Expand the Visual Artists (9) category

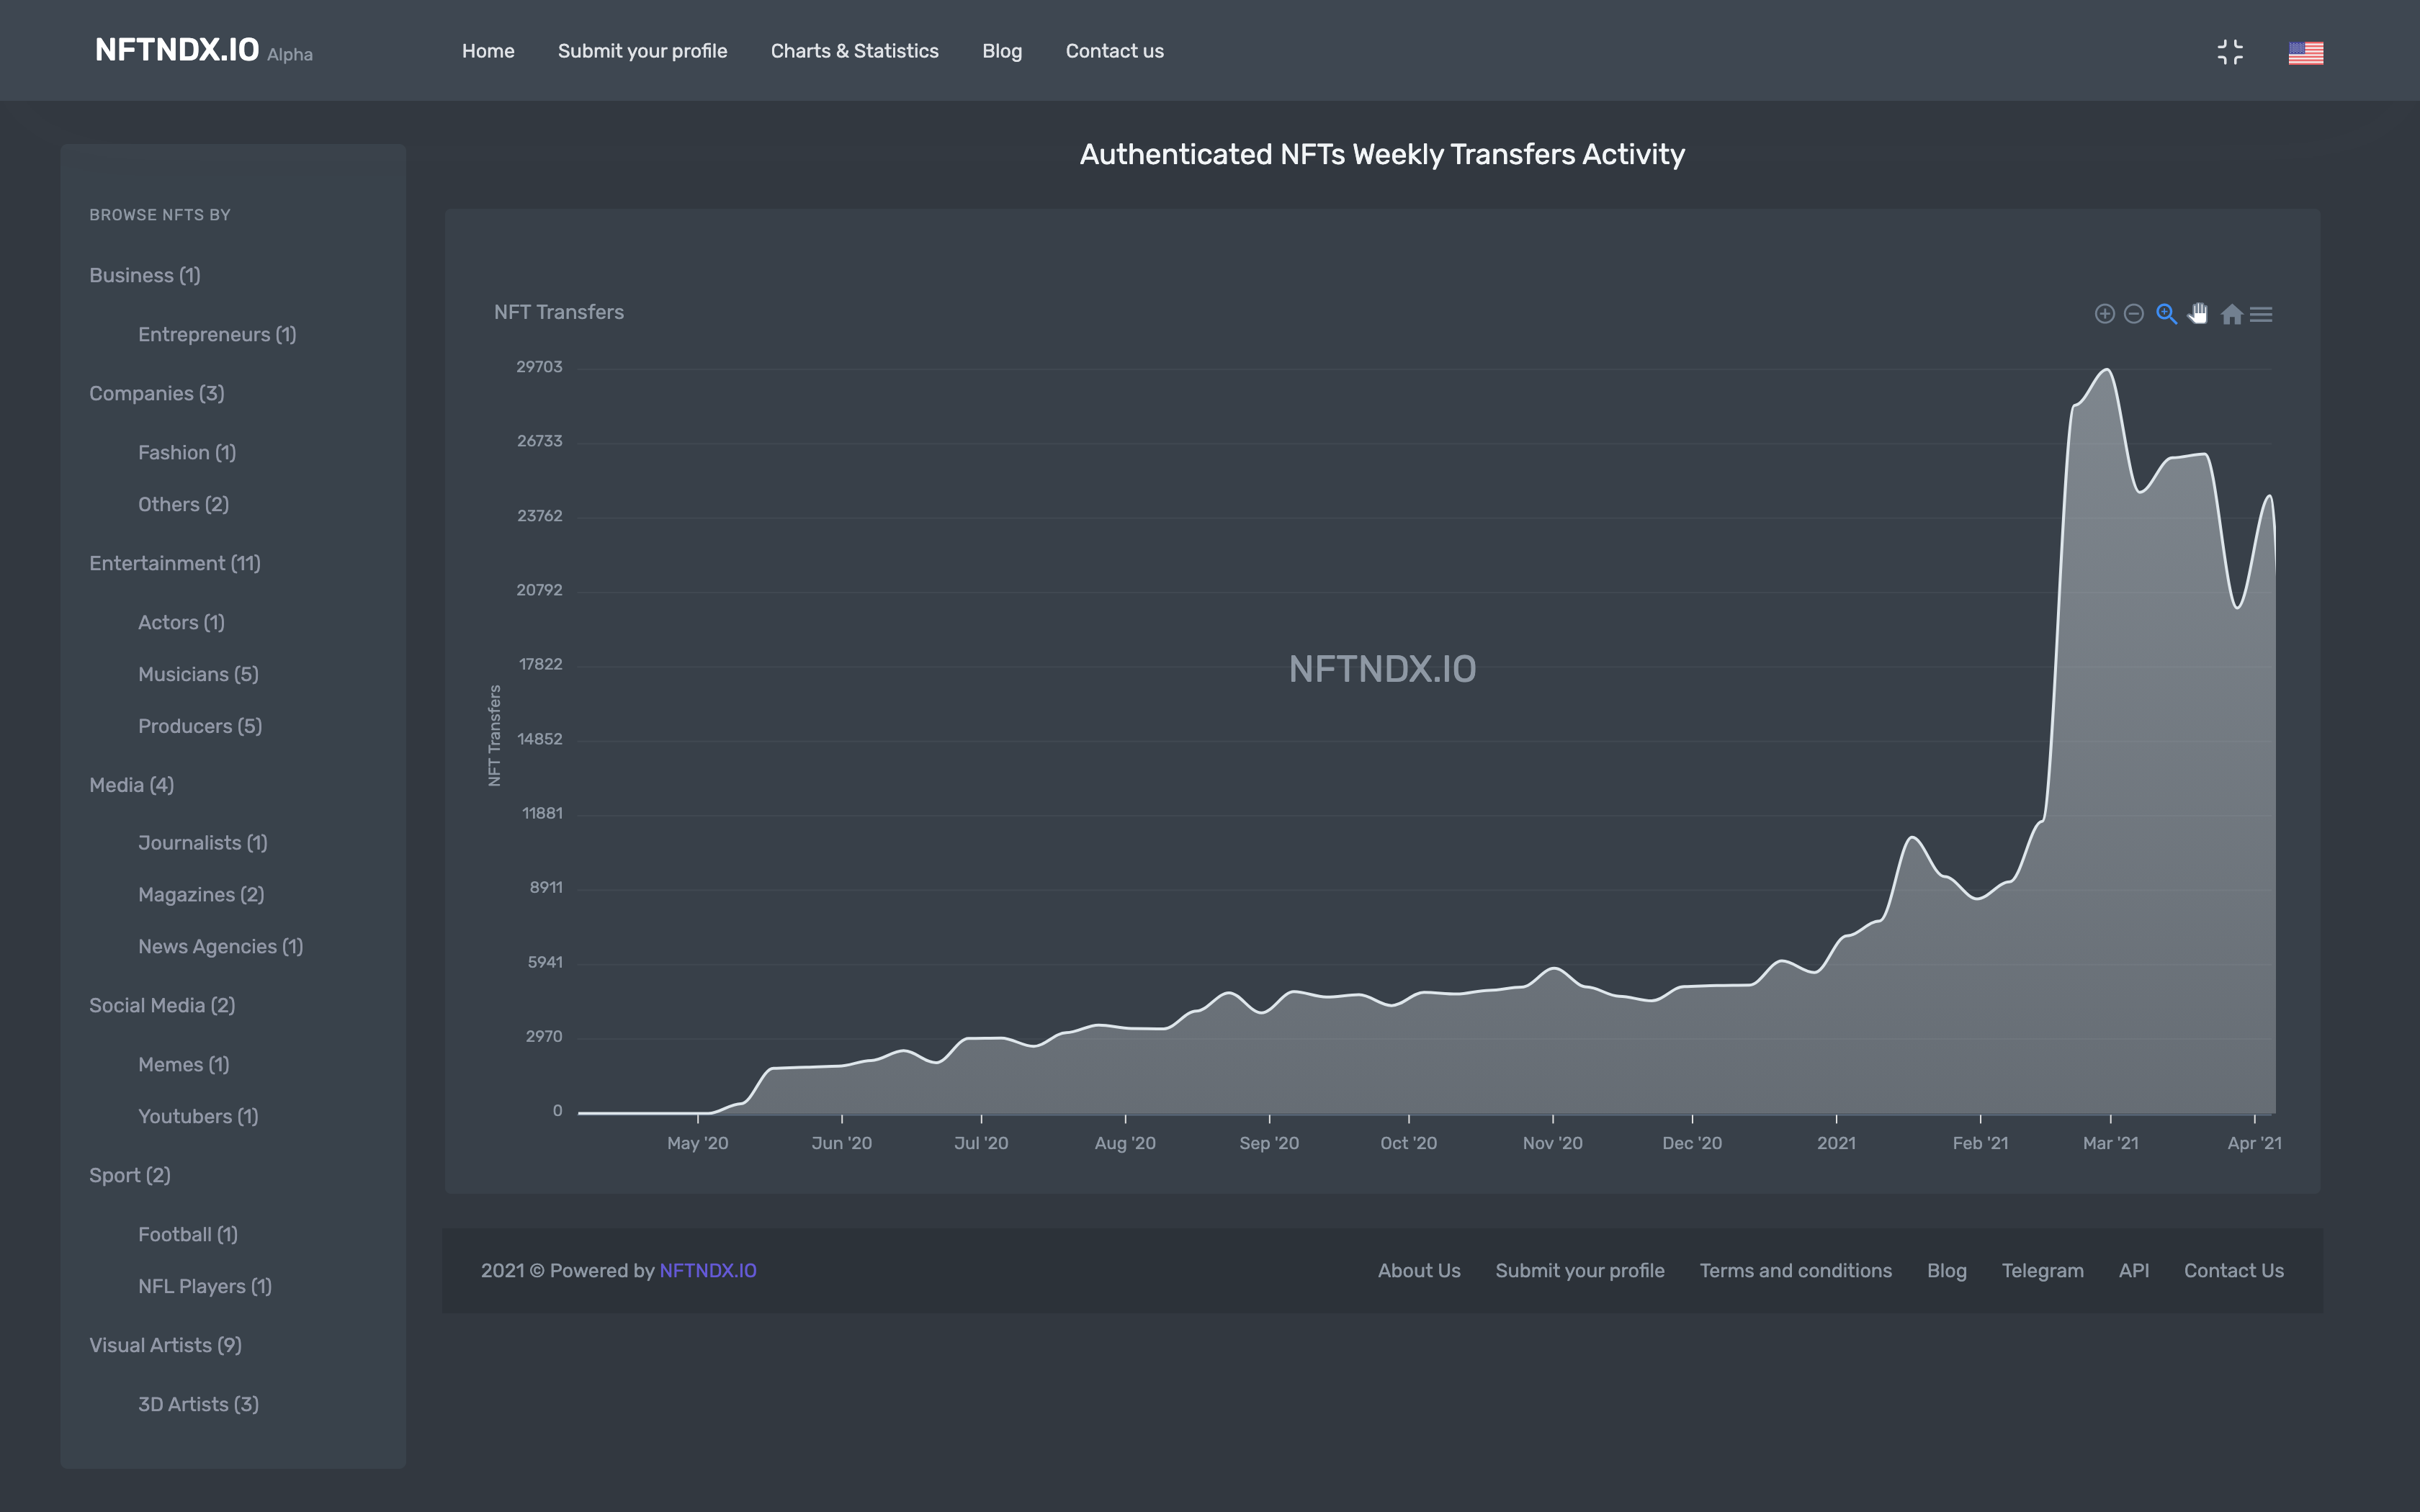(x=165, y=1345)
